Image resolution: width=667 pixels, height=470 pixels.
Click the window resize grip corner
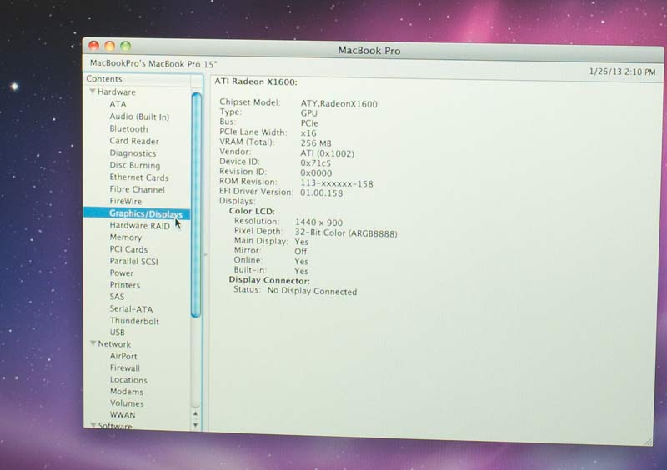tap(649, 442)
